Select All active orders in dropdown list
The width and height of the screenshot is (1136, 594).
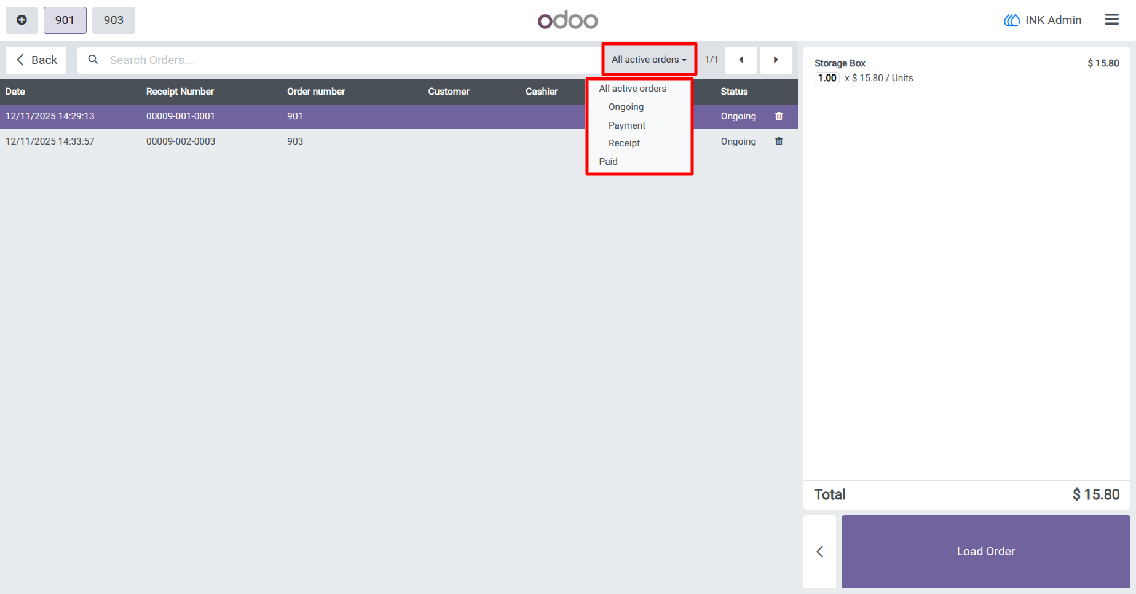pyautogui.click(x=633, y=89)
